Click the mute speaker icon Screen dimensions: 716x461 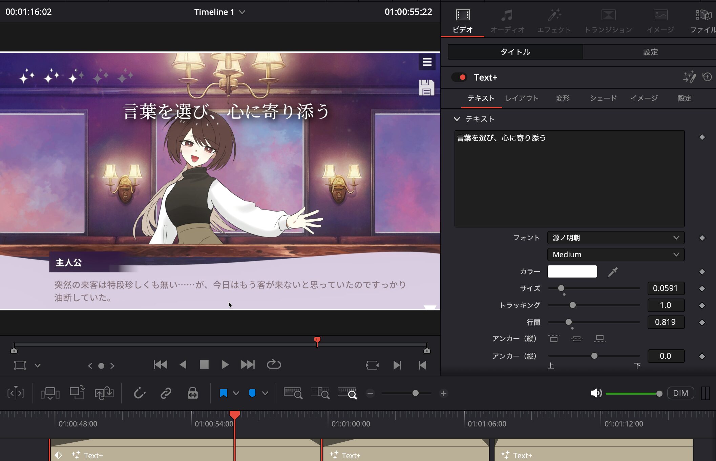pyautogui.click(x=596, y=393)
